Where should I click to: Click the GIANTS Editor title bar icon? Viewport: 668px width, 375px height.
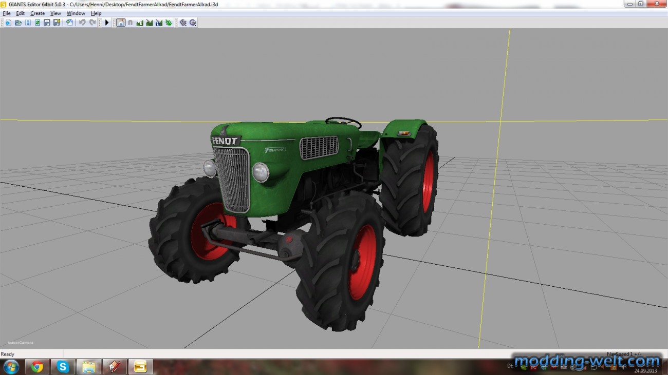pos(4,4)
